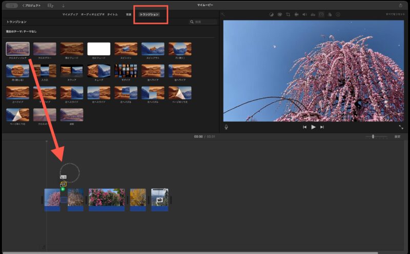
Task: Open noise reduction and equalizer icon
Action: coord(313,14)
